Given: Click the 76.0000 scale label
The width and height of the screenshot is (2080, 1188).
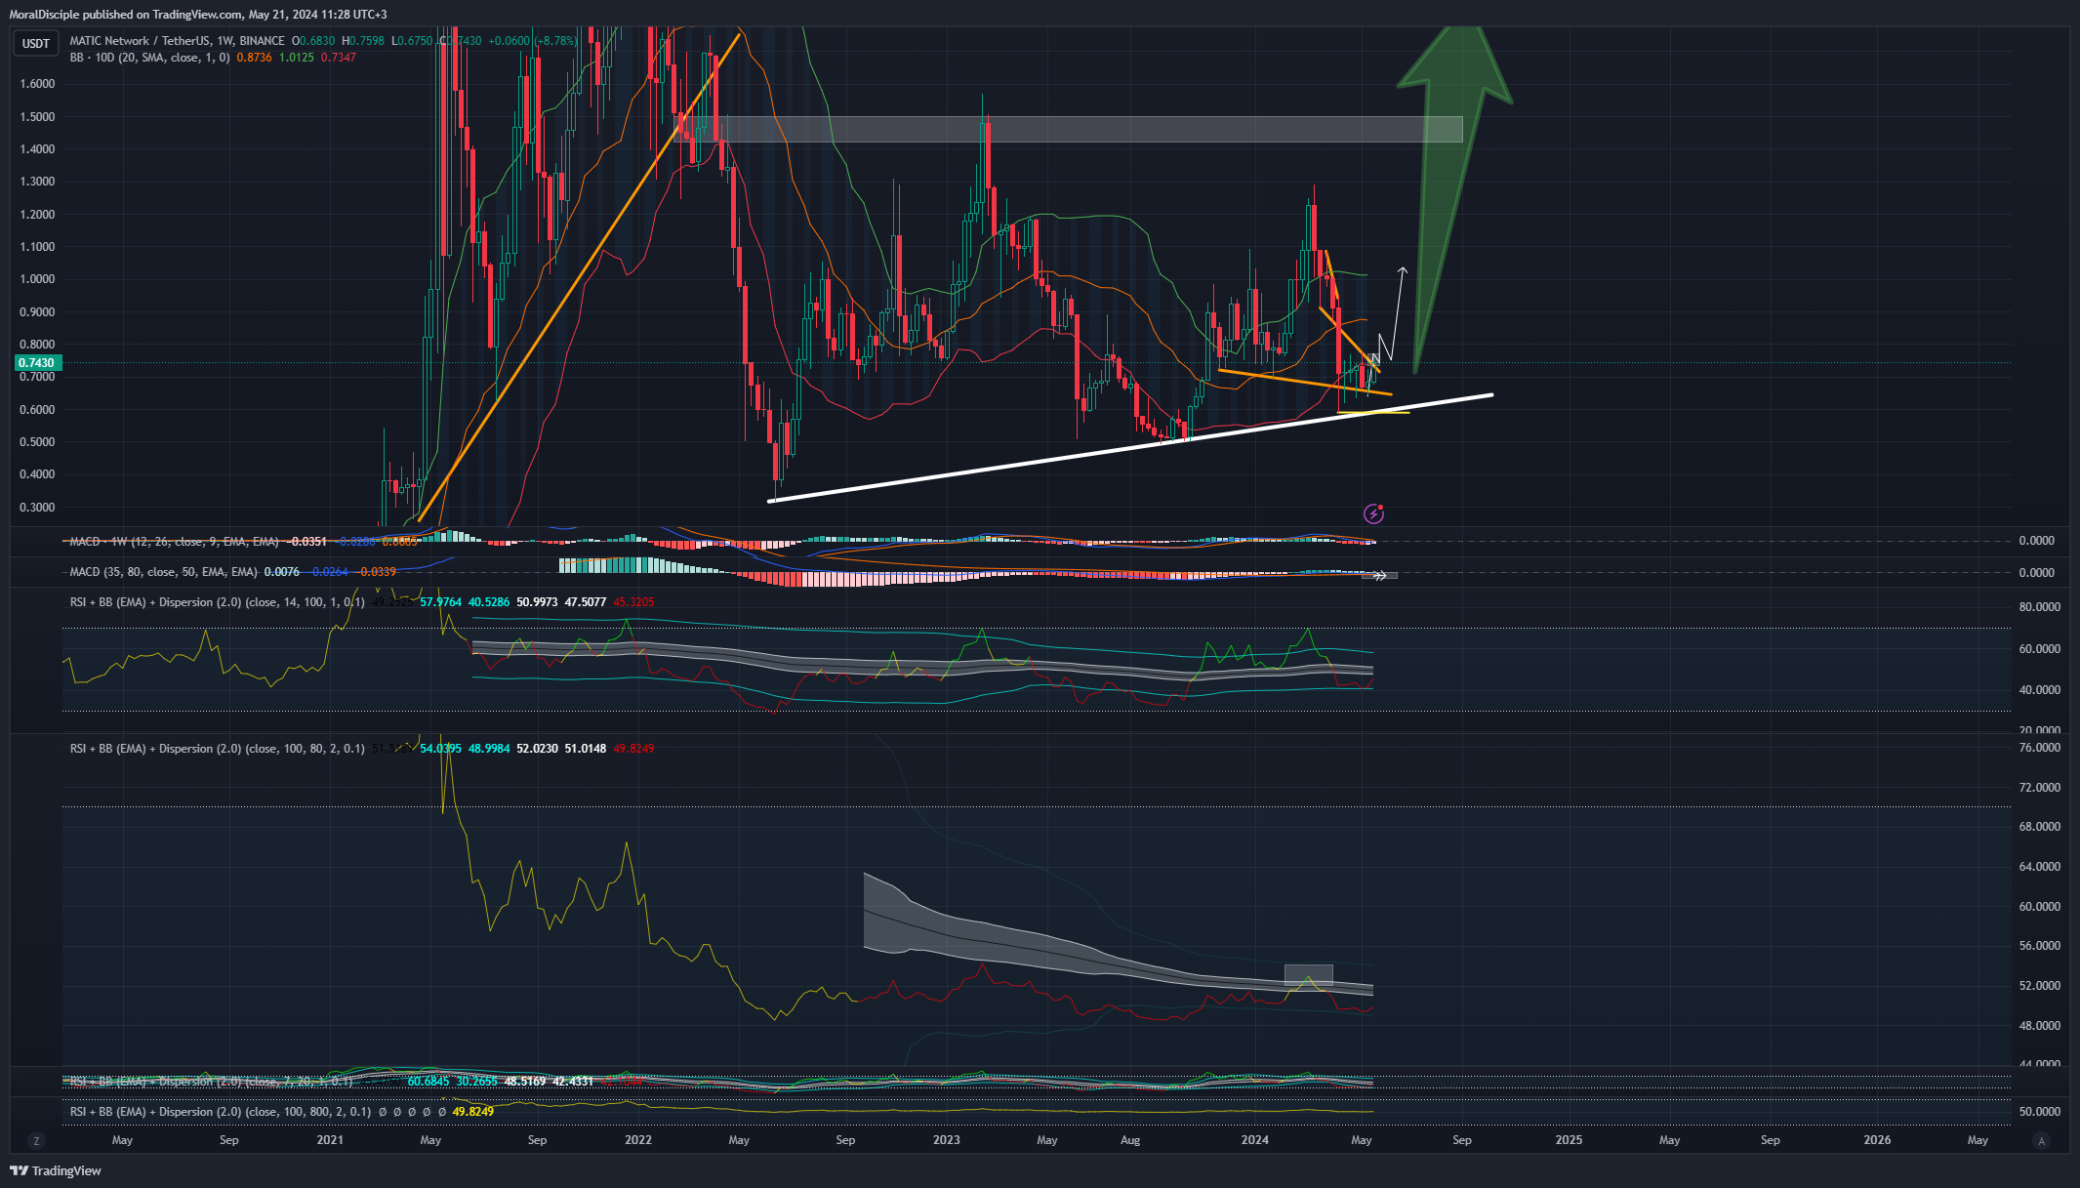Looking at the screenshot, I should tap(2039, 748).
